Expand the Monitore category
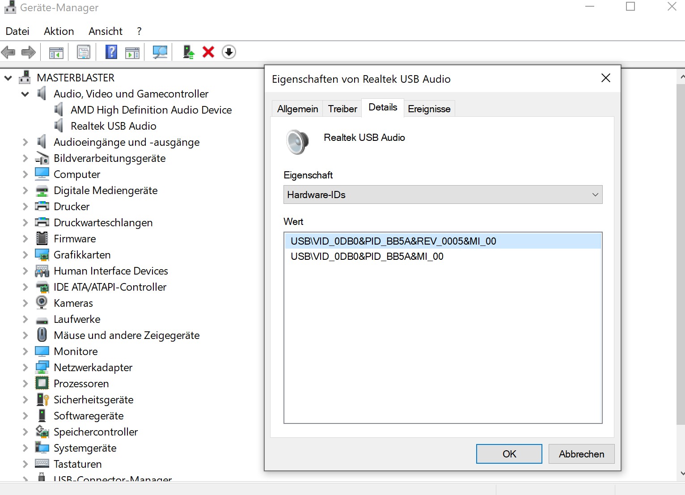Screen dimensions: 685x495 25,351
